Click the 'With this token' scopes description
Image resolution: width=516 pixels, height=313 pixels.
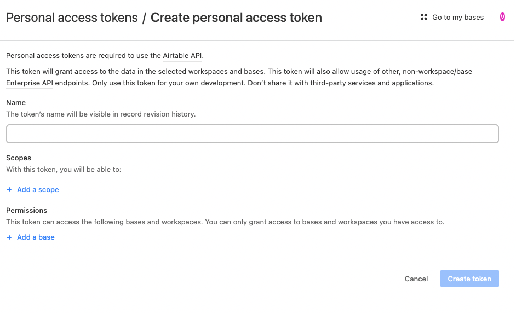(x=64, y=170)
